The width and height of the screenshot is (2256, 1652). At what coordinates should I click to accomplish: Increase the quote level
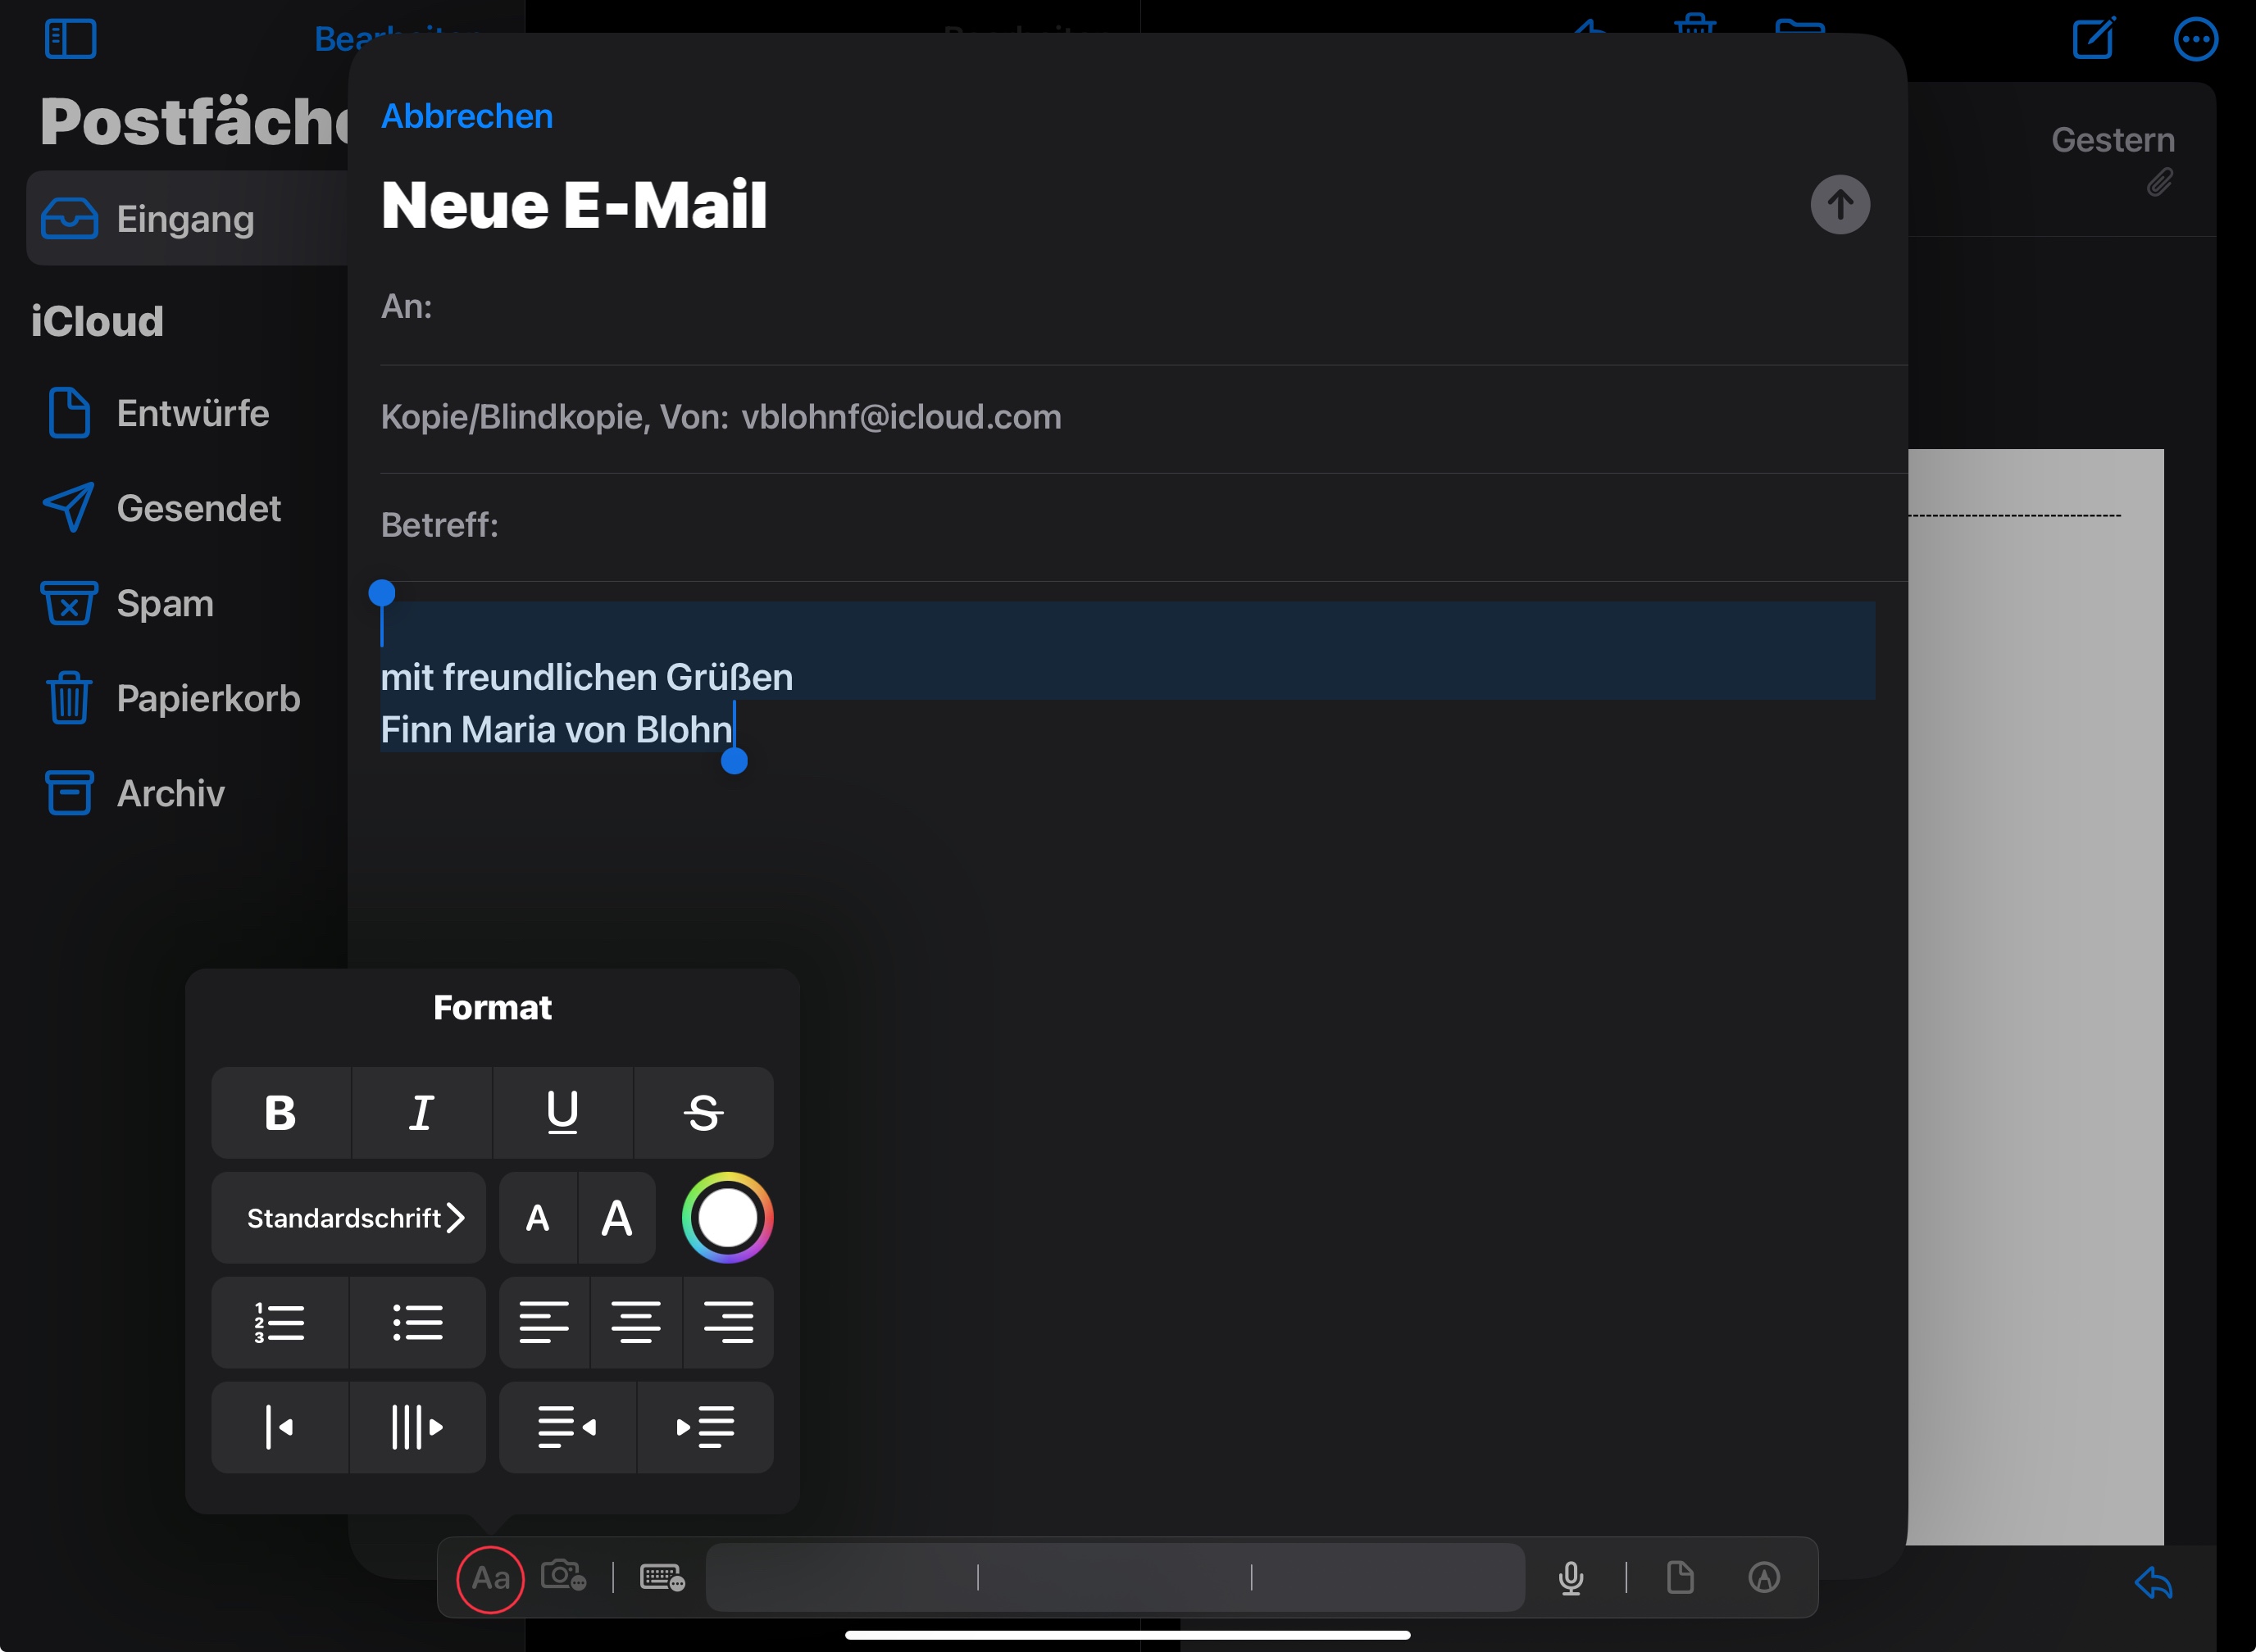(417, 1427)
